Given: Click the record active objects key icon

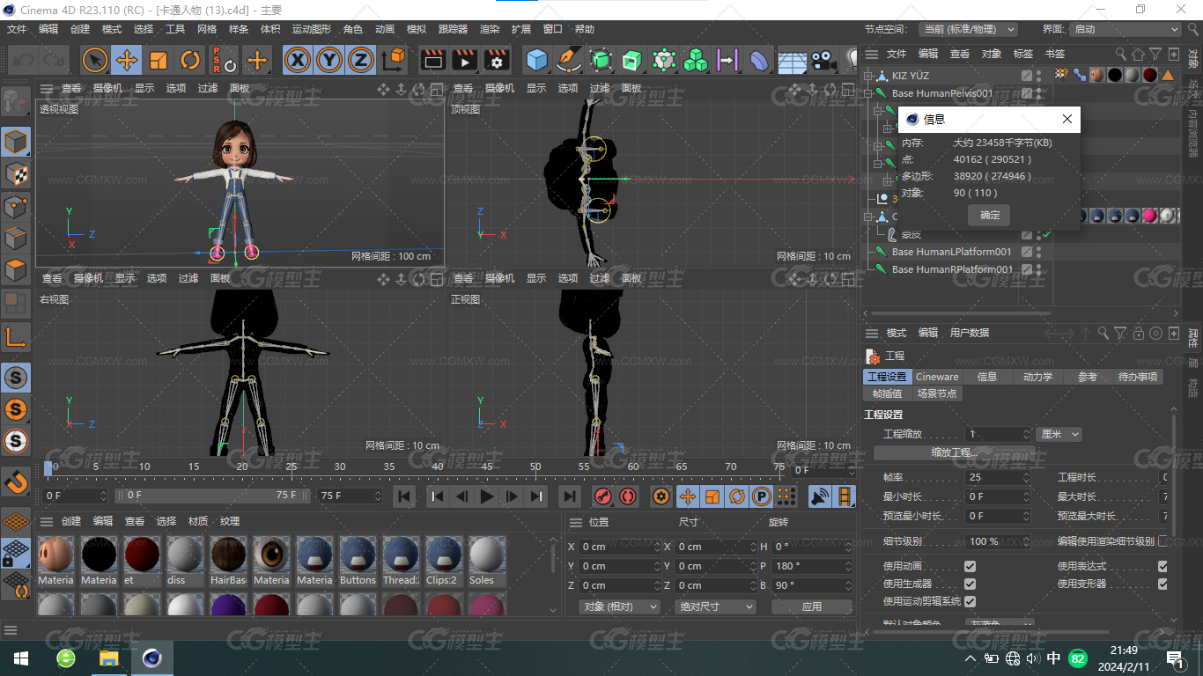Looking at the screenshot, I should pos(603,496).
